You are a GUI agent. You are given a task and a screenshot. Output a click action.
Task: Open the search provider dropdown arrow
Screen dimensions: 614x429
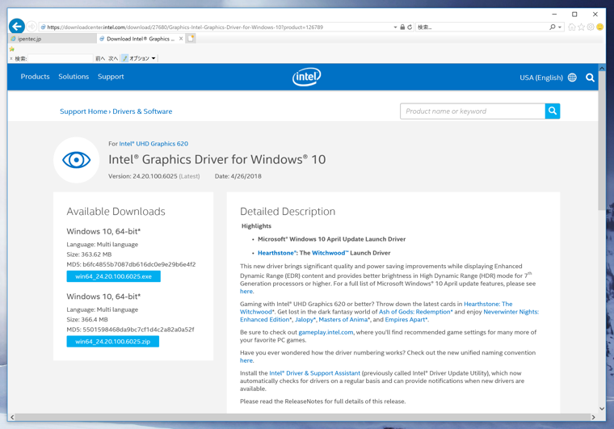click(560, 27)
